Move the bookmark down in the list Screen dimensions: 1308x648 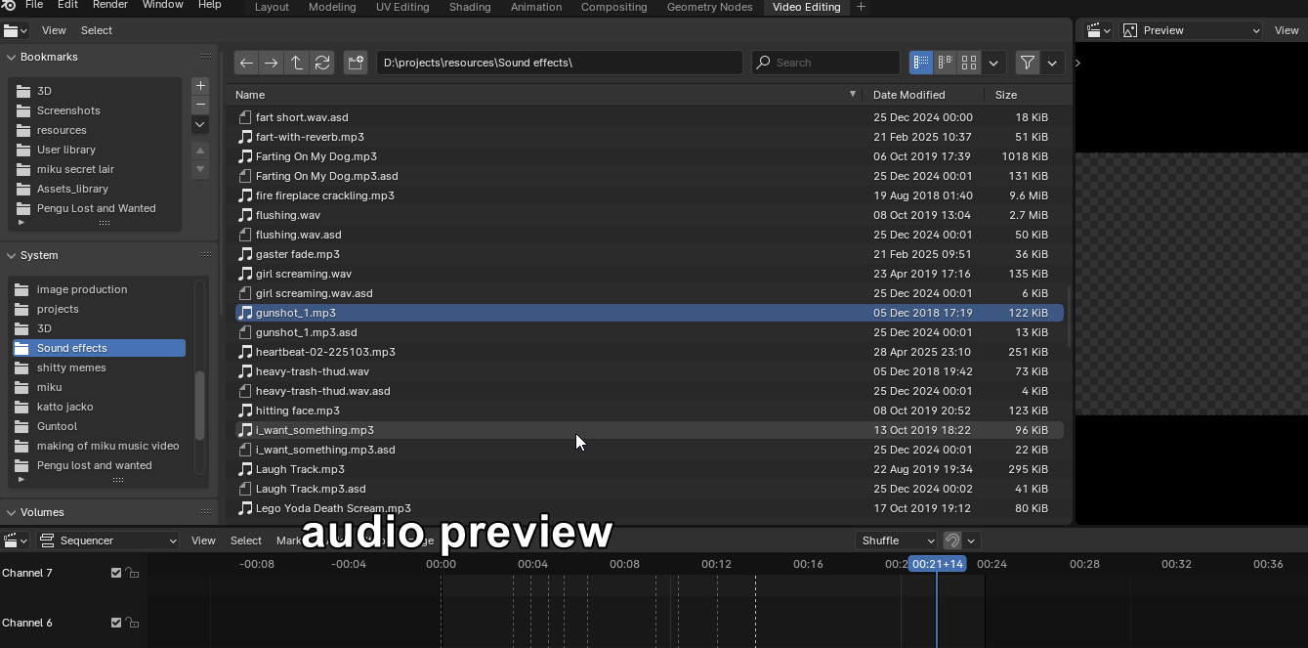(200, 169)
